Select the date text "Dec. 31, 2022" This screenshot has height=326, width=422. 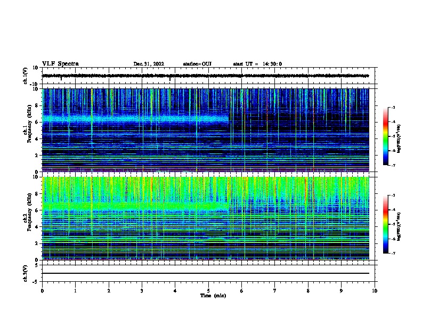tap(149, 64)
